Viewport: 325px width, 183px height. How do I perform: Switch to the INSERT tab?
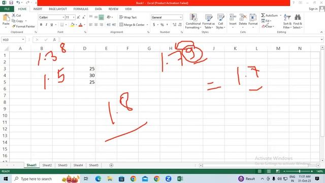click(38, 9)
